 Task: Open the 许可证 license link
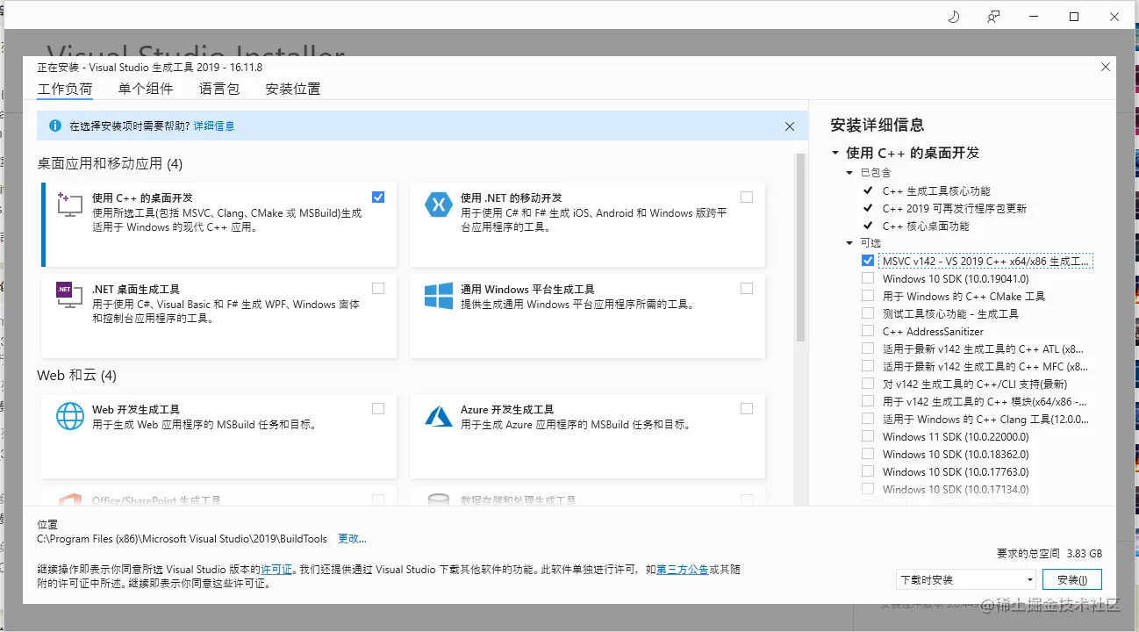tap(276, 570)
